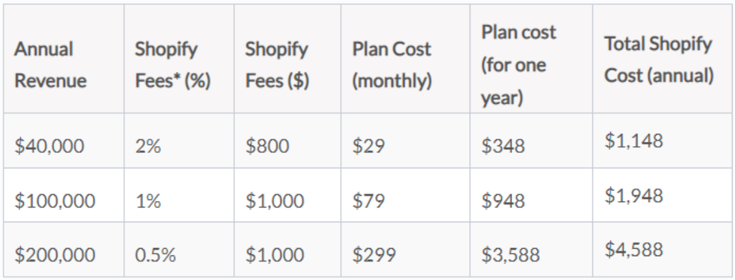
Task: Select the $948 yearly plan cost cell
Action: point(531,195)
